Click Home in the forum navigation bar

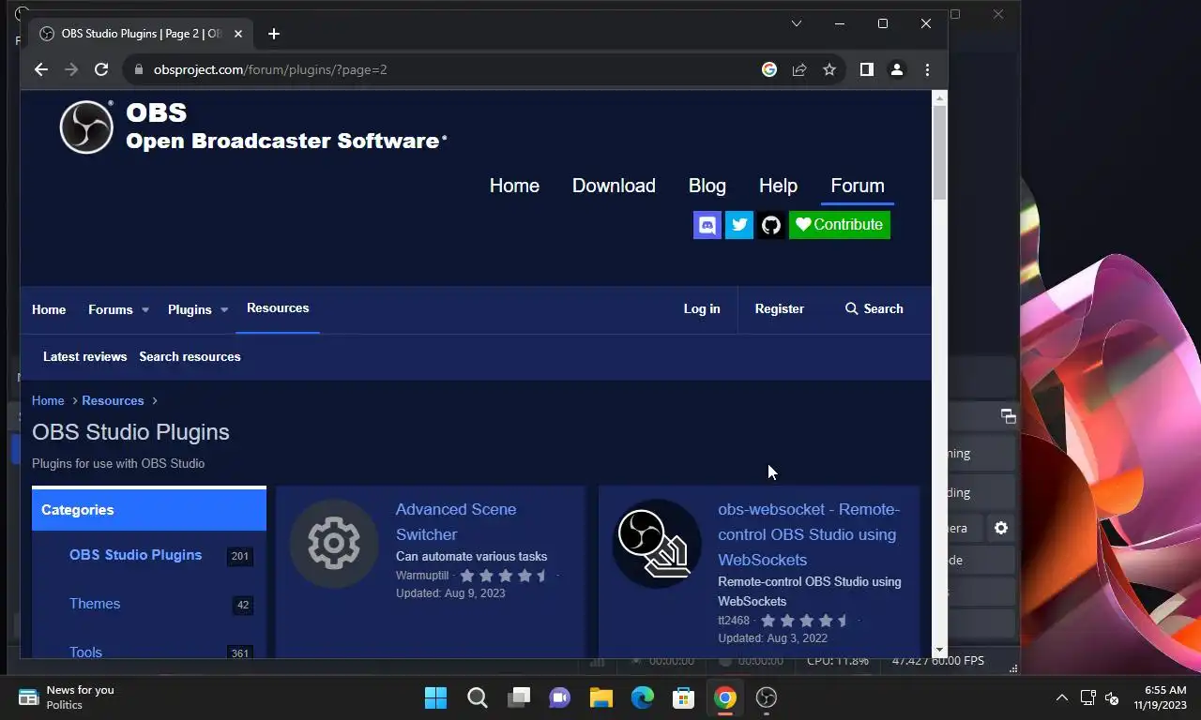pyautogui.click(x=49, y=309)
